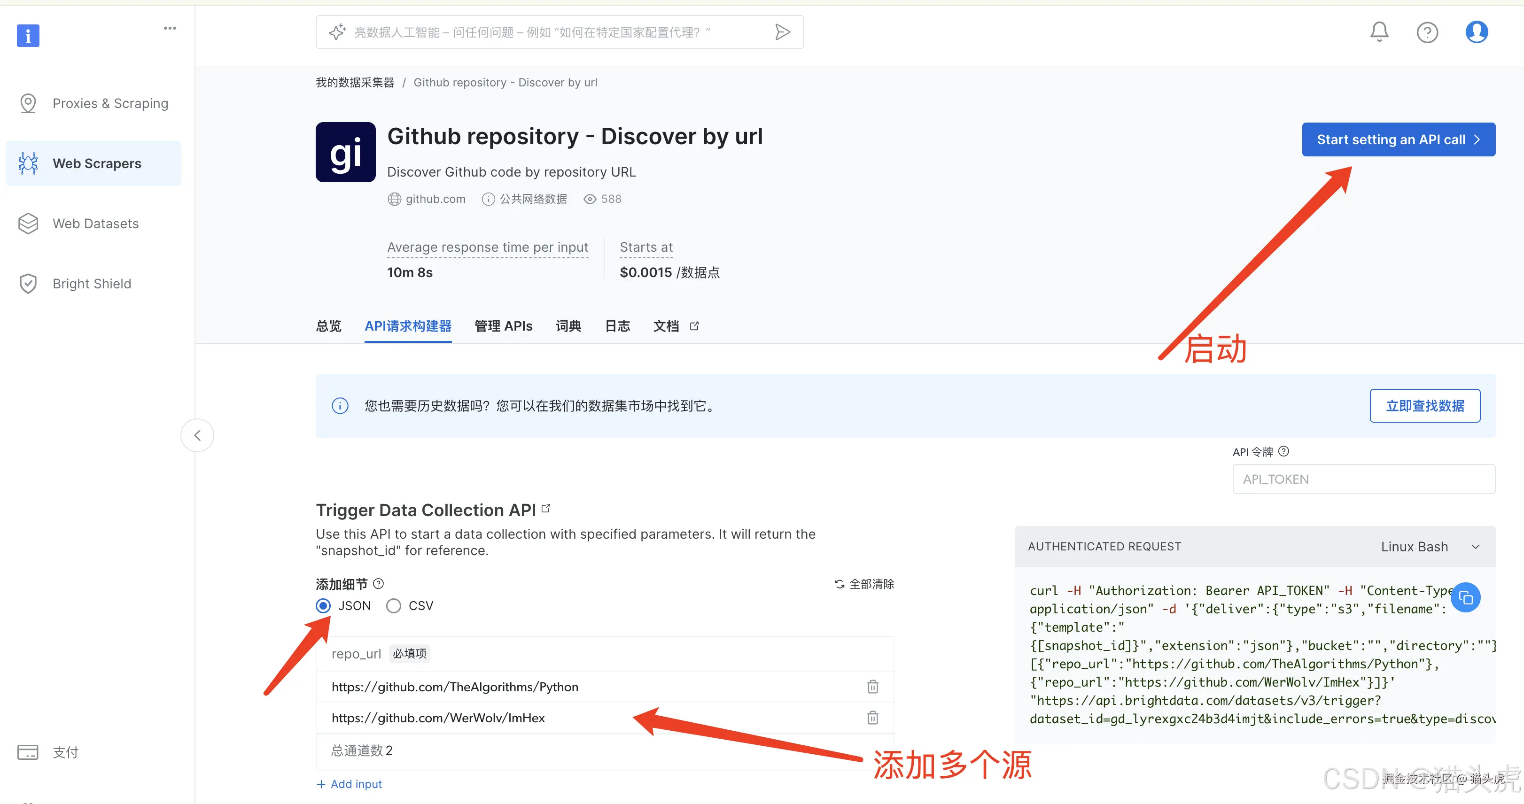Open the sidebar more options menu

pos(170,28)
